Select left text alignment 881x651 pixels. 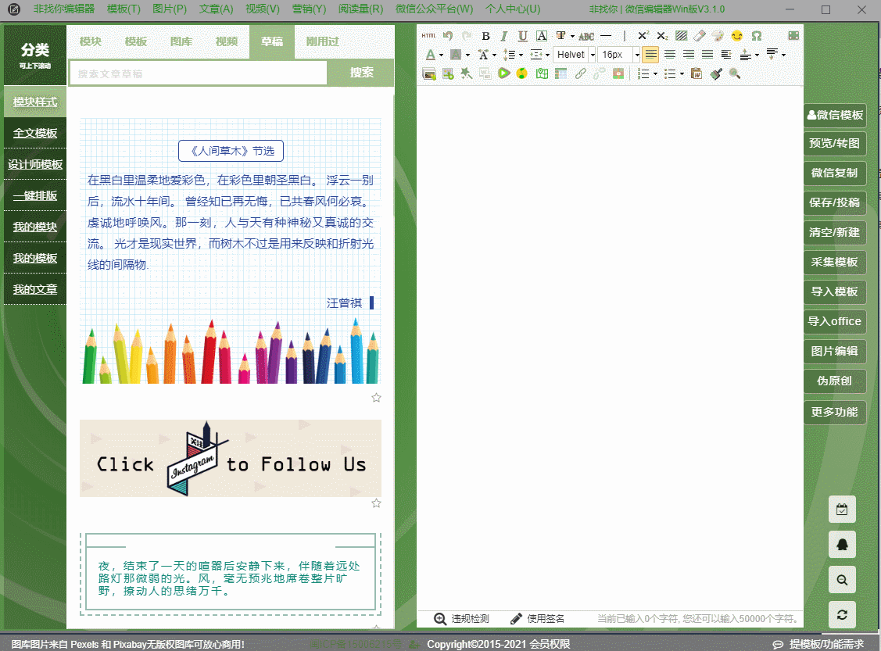point(650,55)
